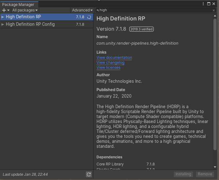Open the add package dropdown arrow
The image size is (219, 180).
(8, 10)
